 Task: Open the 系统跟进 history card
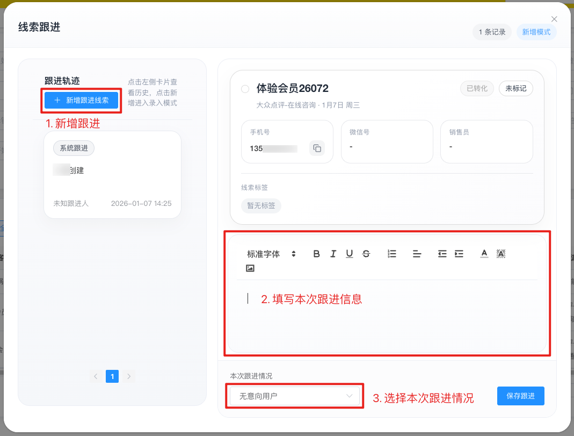pos(112,175)
